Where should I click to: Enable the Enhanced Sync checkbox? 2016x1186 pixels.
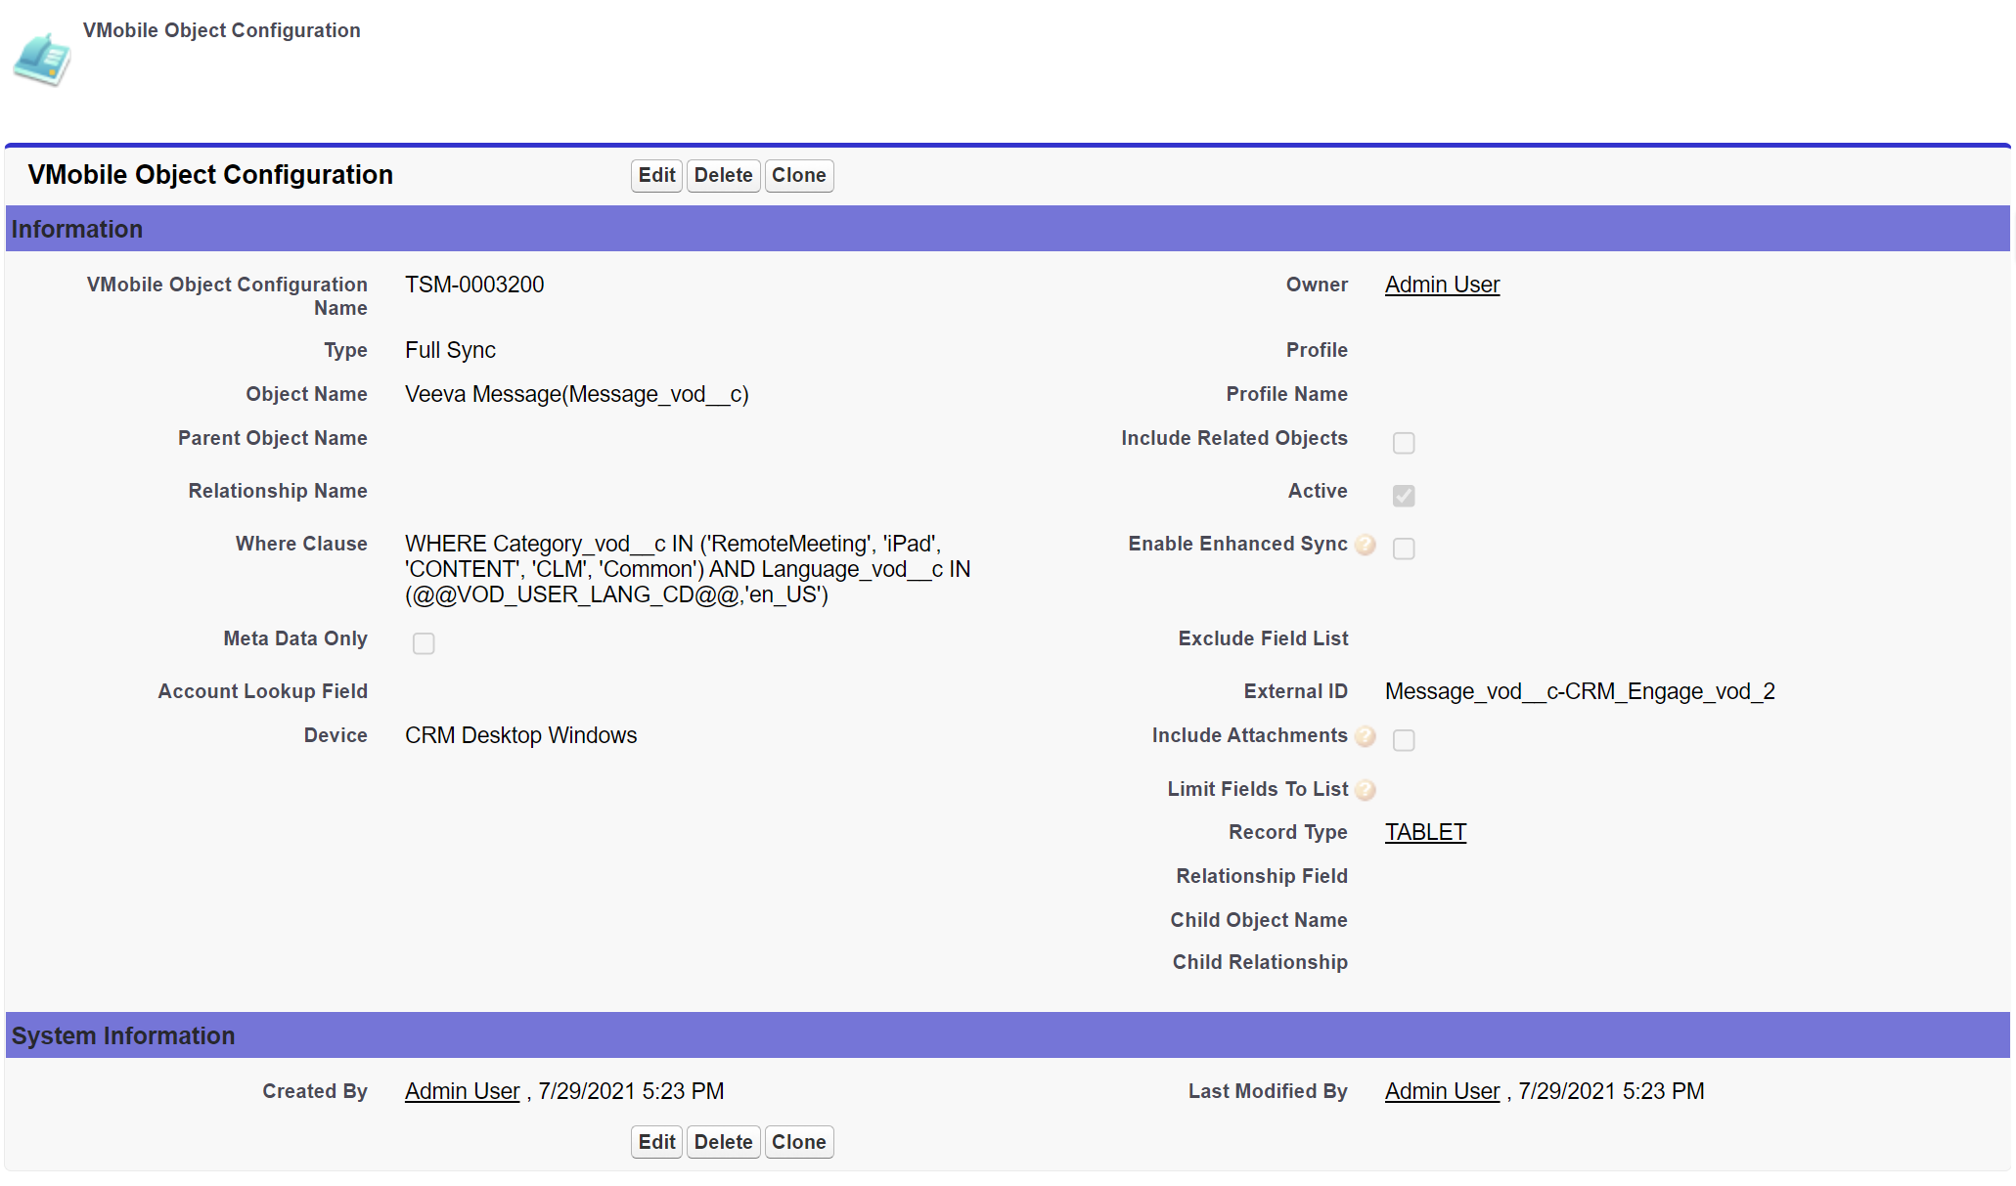coord(1404,549)
